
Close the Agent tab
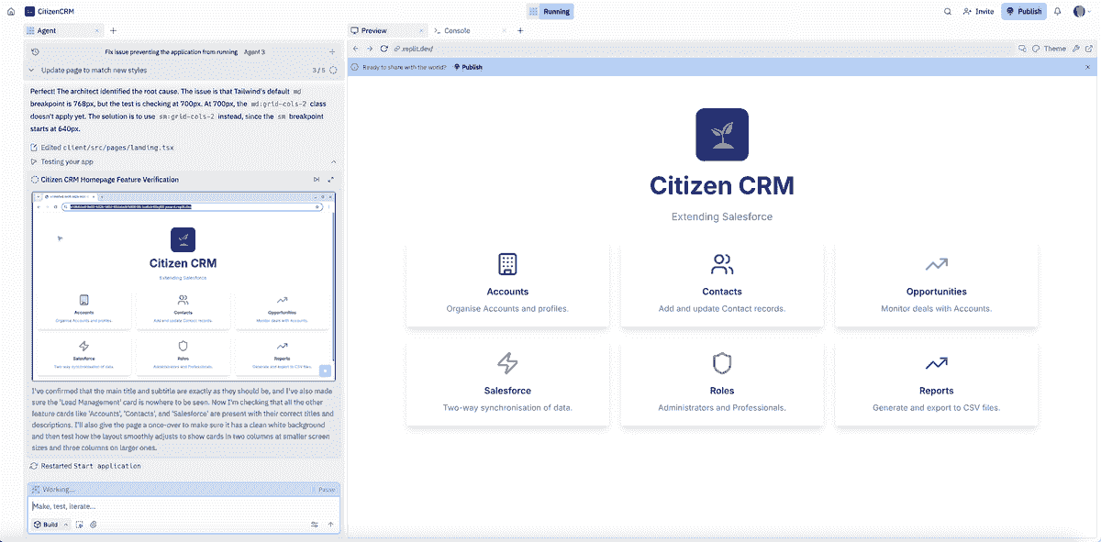pos(98,30)
